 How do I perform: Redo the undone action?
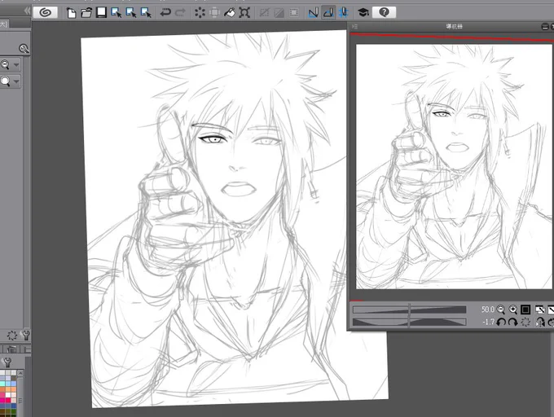pyautogui.click(x=180, y=13)
